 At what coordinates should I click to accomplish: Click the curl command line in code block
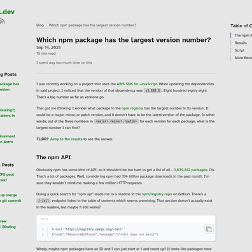coord(87,229)
